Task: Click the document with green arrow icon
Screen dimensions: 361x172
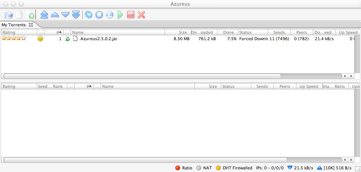Action: click(30, 15)
